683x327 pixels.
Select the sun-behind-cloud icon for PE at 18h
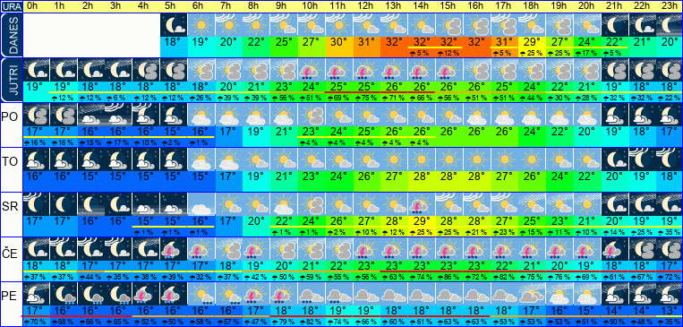click(532, 293)
